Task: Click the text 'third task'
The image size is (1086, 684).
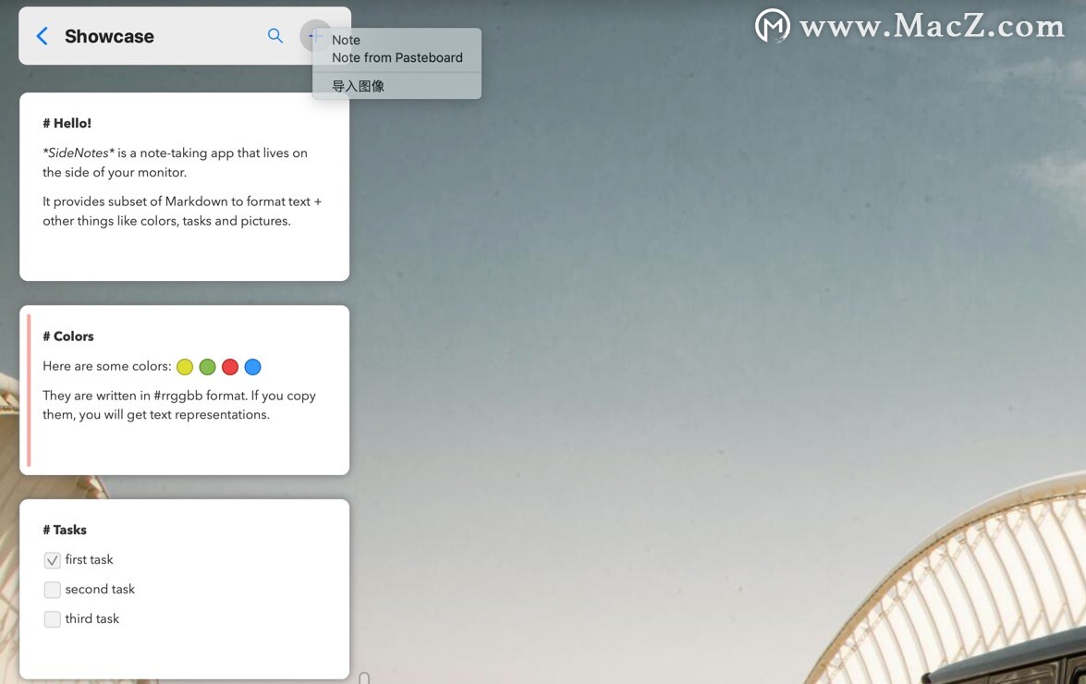Action: (92, 619)
